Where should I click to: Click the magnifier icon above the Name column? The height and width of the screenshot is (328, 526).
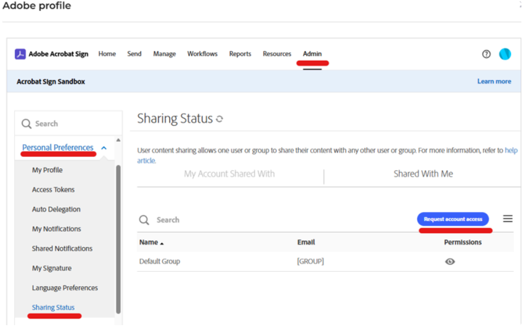point(144,220)
